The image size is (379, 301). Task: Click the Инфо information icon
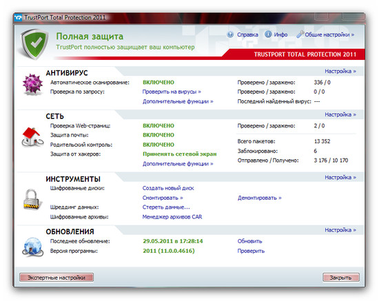(268, 34)
